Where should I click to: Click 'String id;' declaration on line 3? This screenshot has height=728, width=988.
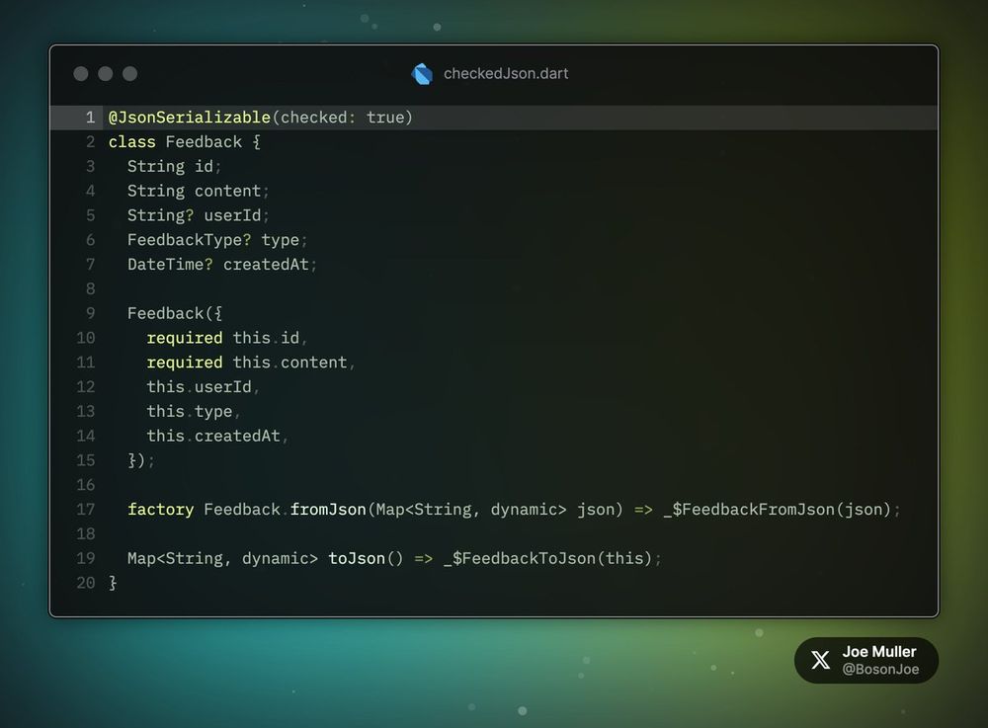[x=175, y=167]
